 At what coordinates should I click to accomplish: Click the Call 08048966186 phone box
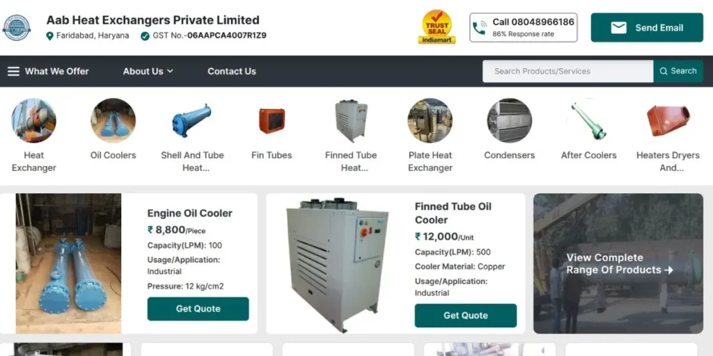(x=524, y=28)
